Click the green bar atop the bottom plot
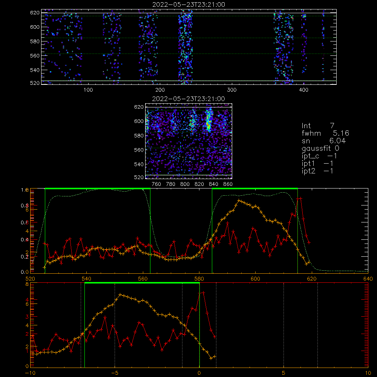Image resolution: width=377 pixels, height=377 pixels. pyautogui.click(x=142, y=283)
